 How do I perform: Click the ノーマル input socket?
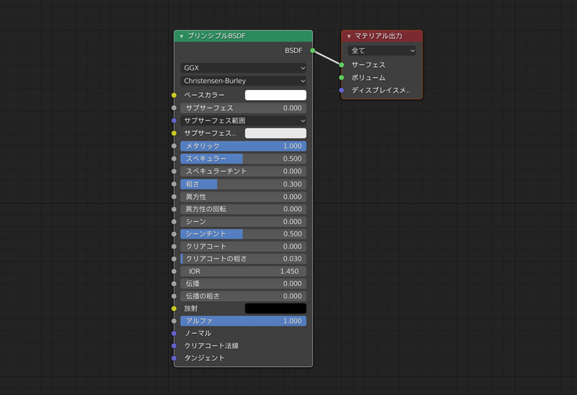174,334
